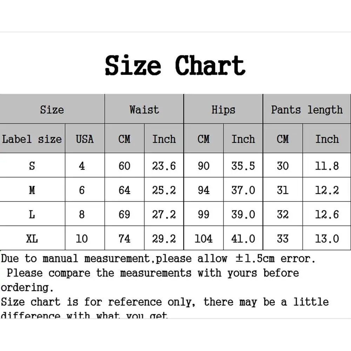351x351 pixels.
Task: Click the "XL" label size cell
Action: coord(32,238)
